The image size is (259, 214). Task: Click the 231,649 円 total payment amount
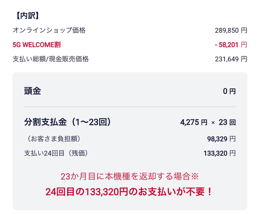(230, 59)
